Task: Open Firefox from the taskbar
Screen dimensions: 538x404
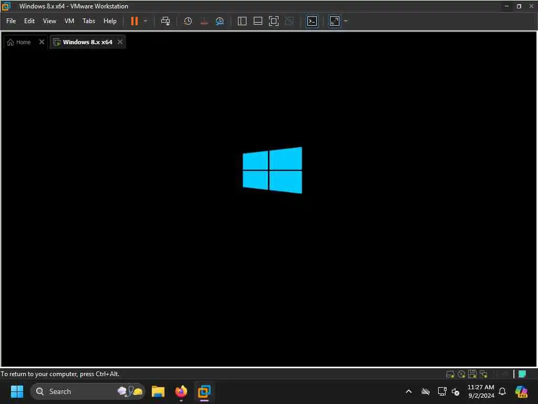Action: 181,391
